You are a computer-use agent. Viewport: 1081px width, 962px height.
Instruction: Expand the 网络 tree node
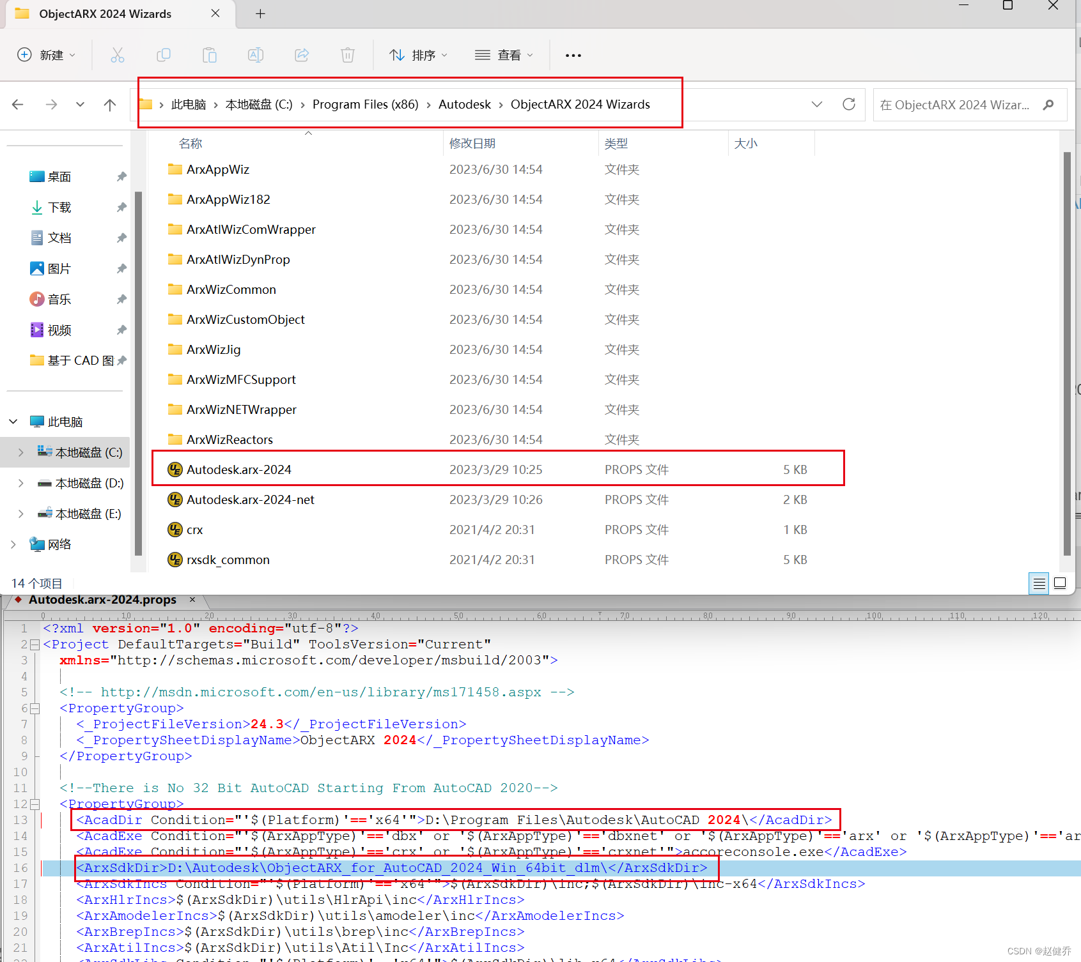[13, 544]
